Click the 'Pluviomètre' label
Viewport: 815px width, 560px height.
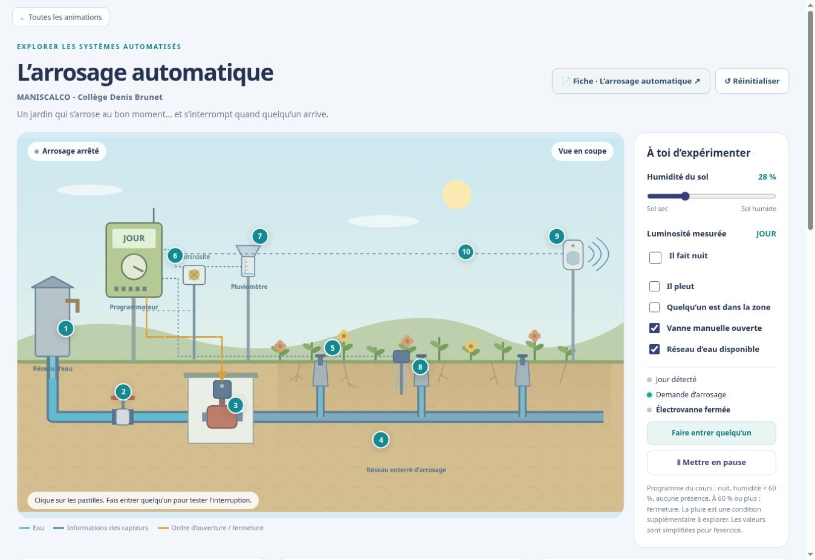tap(249, 287)
